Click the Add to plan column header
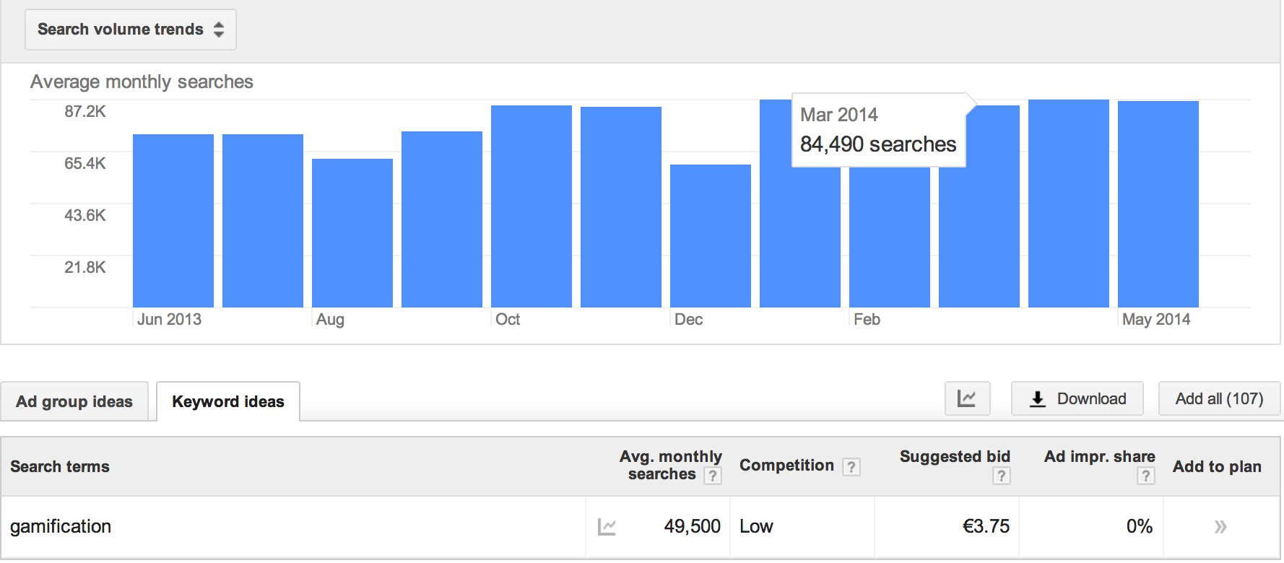 tap(1217, 466)
